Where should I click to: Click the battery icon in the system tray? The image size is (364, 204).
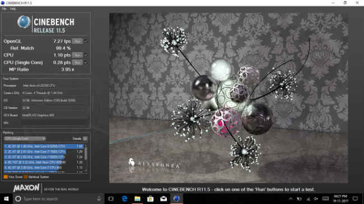pyautogui.click(x=299, y=199)
